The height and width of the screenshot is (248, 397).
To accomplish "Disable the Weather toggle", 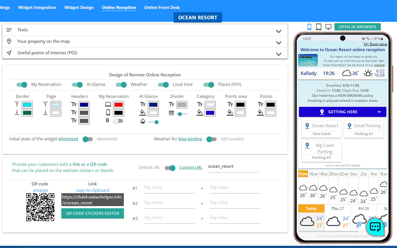I will (121, 84).
